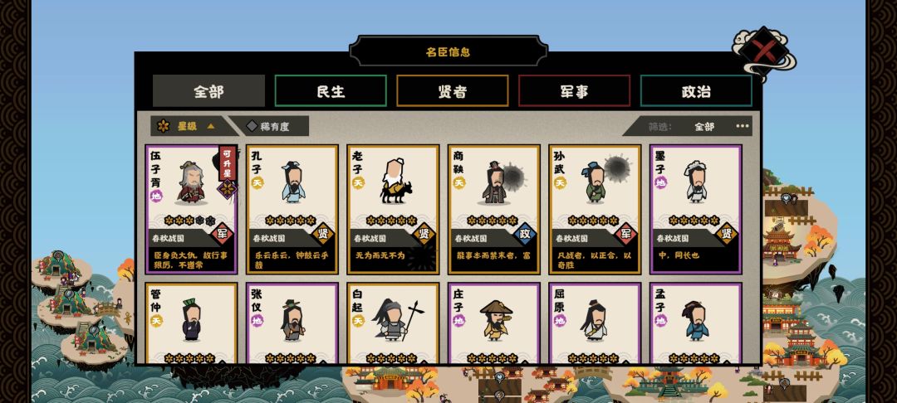This screenshot has width=897, height=403.
Task: Switch to the 政治 tab
Action: point(696,90)
